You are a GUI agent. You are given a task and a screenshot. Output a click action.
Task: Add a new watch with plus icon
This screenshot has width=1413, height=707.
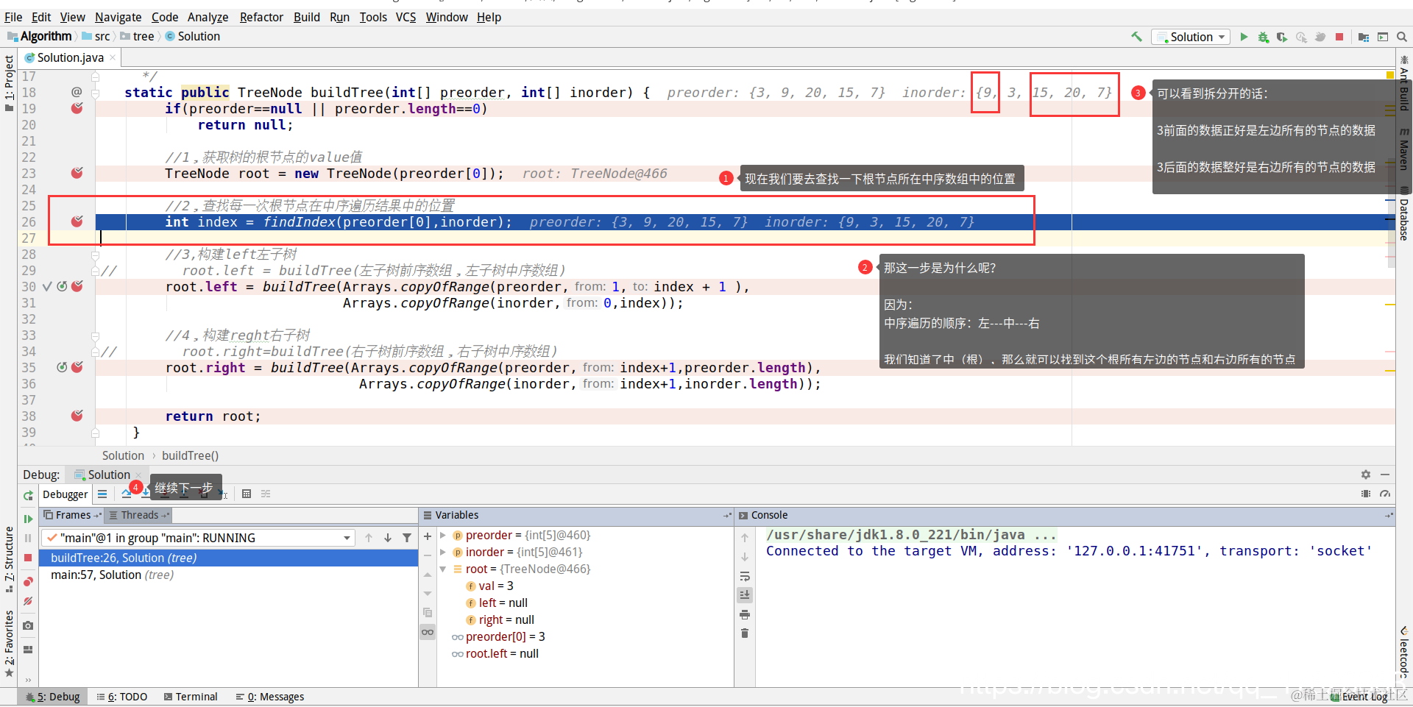tap(428, 536)
